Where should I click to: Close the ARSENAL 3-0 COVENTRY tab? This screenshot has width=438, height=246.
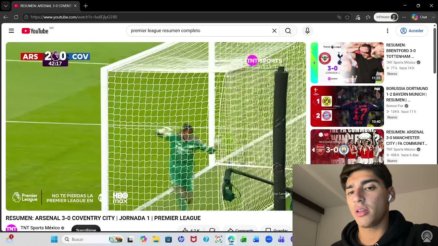[x=75, y=6]
